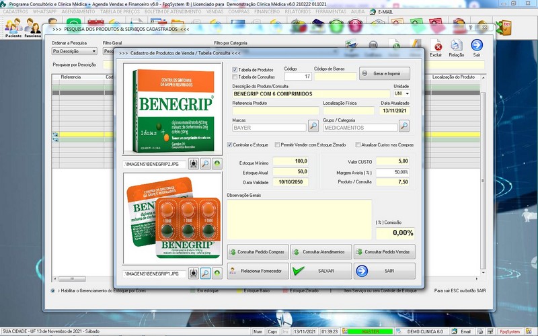Image resolution: width=538 pixels, height=336 pixels.
Task: Click the DEMO CLINICA 6.0 status bar icon
Action: (x=398, y=331)
